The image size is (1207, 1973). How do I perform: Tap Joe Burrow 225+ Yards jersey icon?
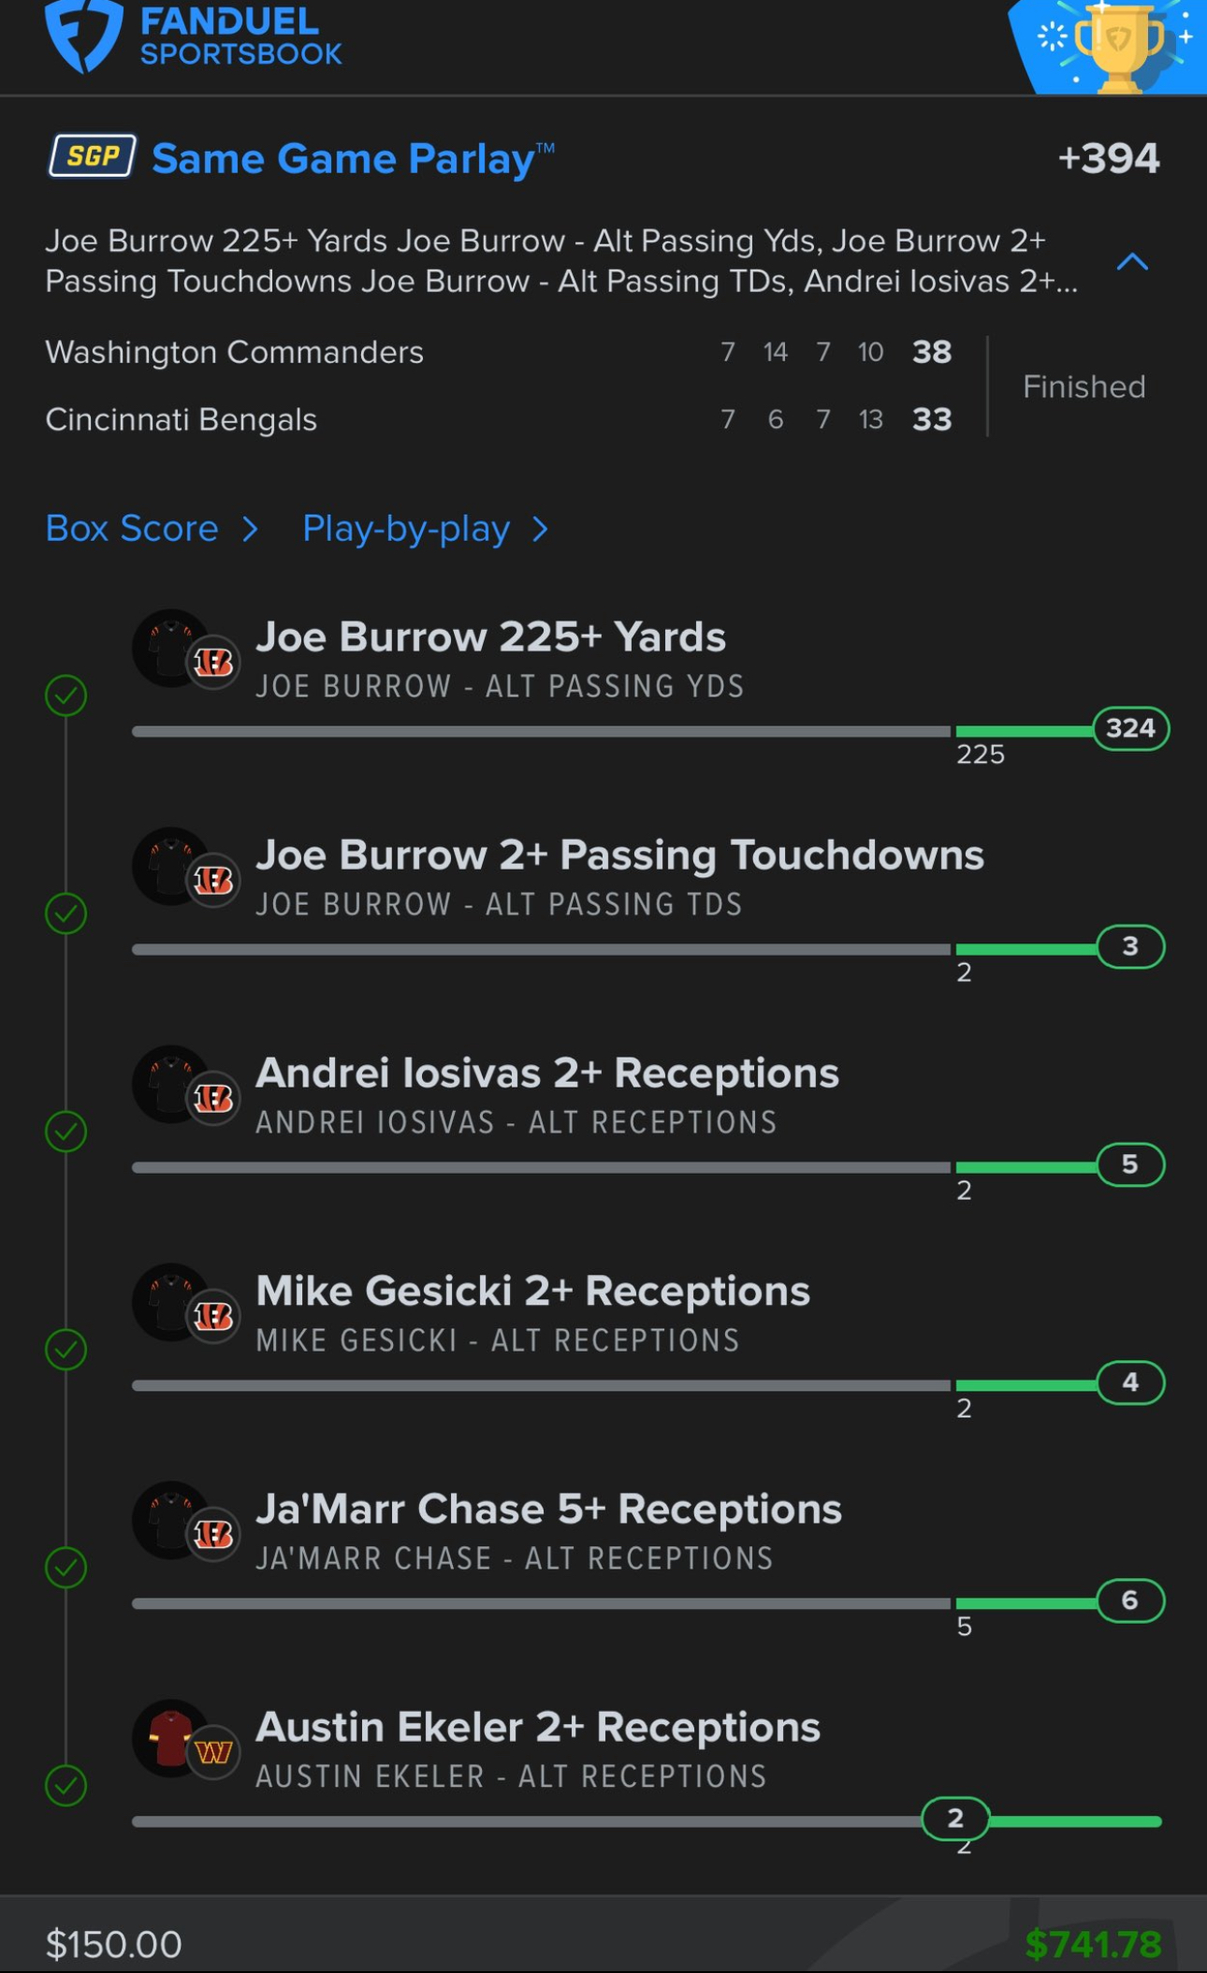tap(185, 650)
